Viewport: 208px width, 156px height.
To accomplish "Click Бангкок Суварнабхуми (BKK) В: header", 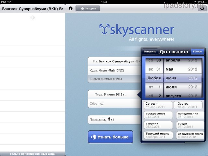I will click(x=32, y=9).
